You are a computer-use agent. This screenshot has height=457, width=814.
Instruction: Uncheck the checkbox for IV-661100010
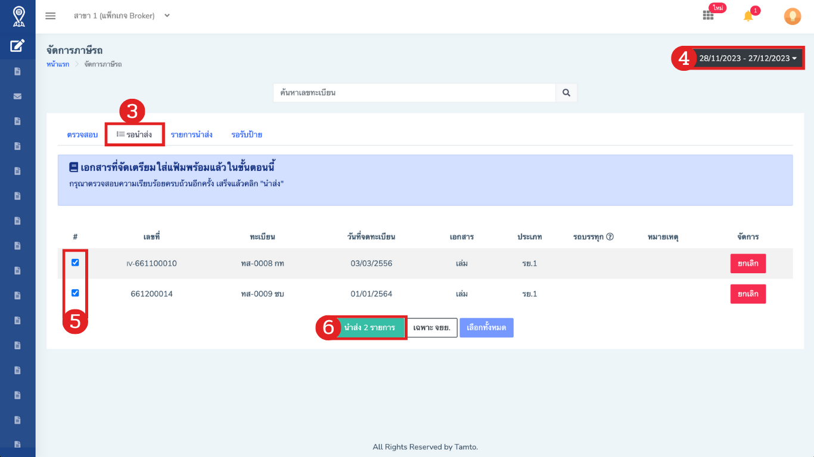pyautogui.click(x=75, y=262)
